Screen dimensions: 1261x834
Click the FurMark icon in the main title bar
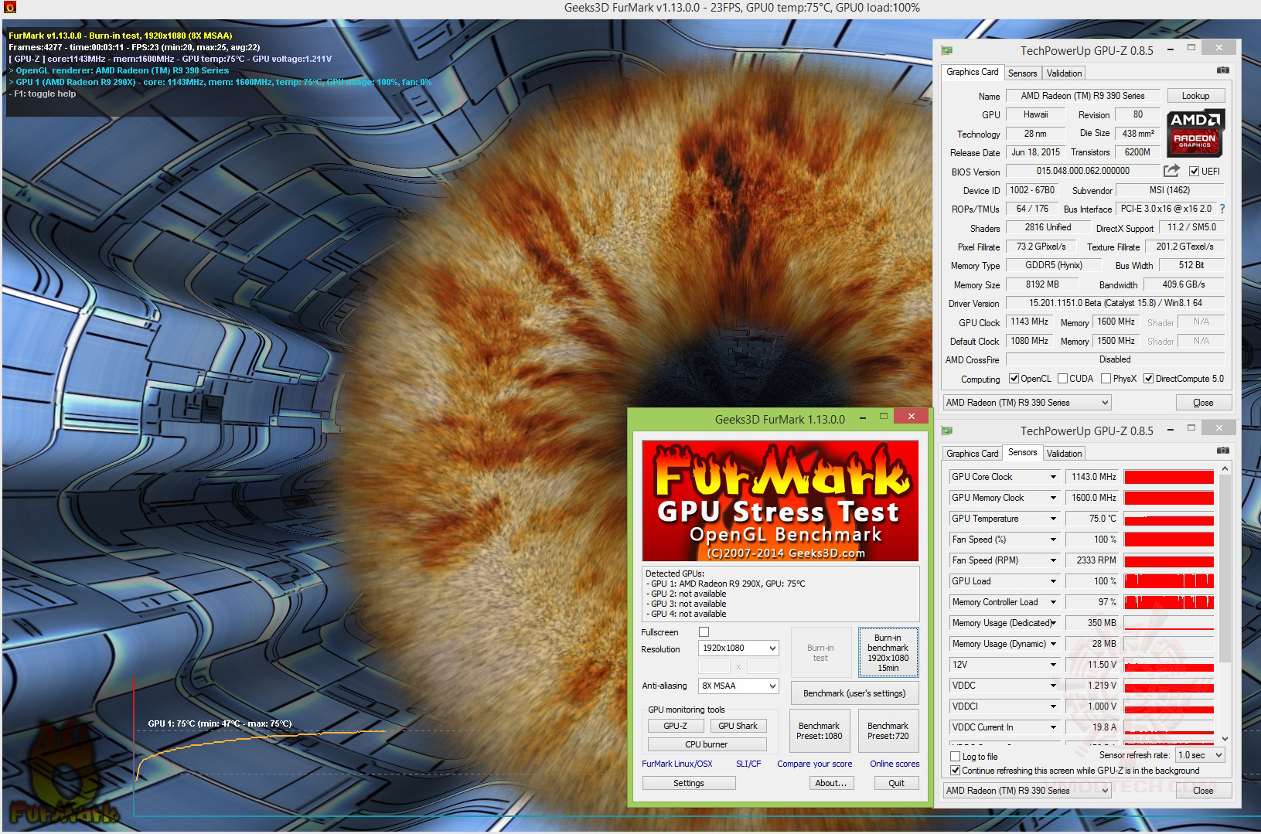[10, 8]
